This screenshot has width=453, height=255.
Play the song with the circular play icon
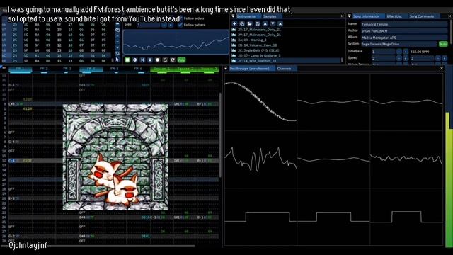(x=135, y=59)
